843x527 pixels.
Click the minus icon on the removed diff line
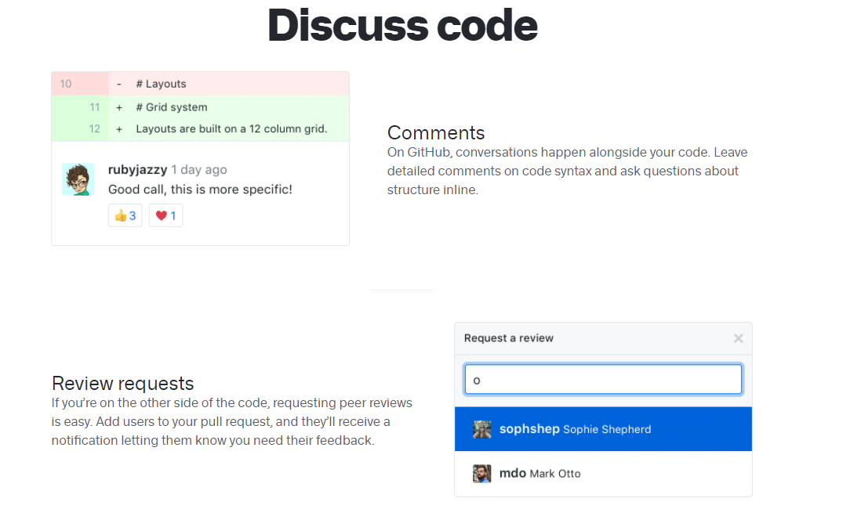[118, 84]
